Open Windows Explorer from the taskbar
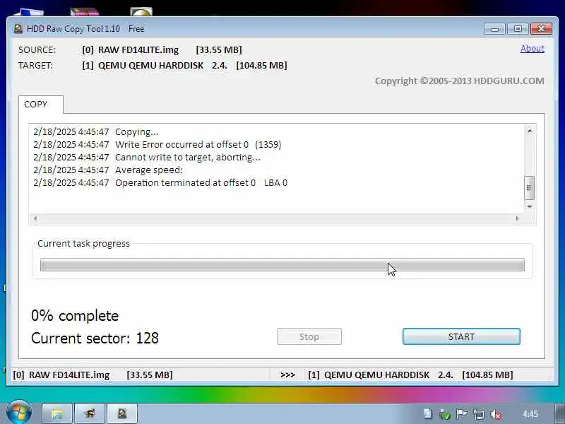Image resolution: width=565 pixels, height=424 pixels. pyautogui.click(x=58, y=413)
